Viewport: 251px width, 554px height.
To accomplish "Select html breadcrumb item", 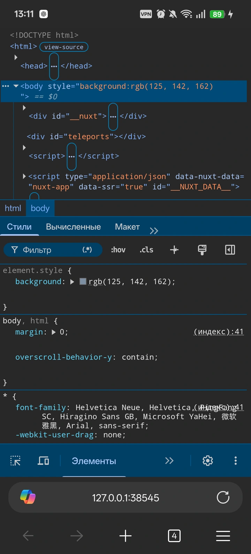I will tap(13, 208).
